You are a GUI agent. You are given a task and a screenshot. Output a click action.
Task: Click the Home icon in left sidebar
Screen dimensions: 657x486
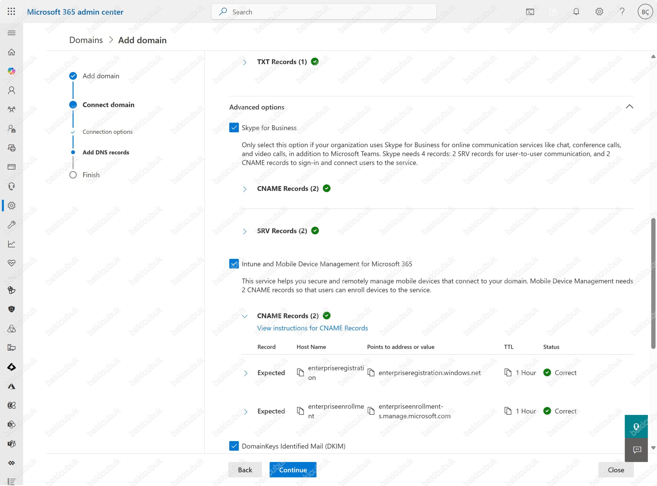[12, 52]
